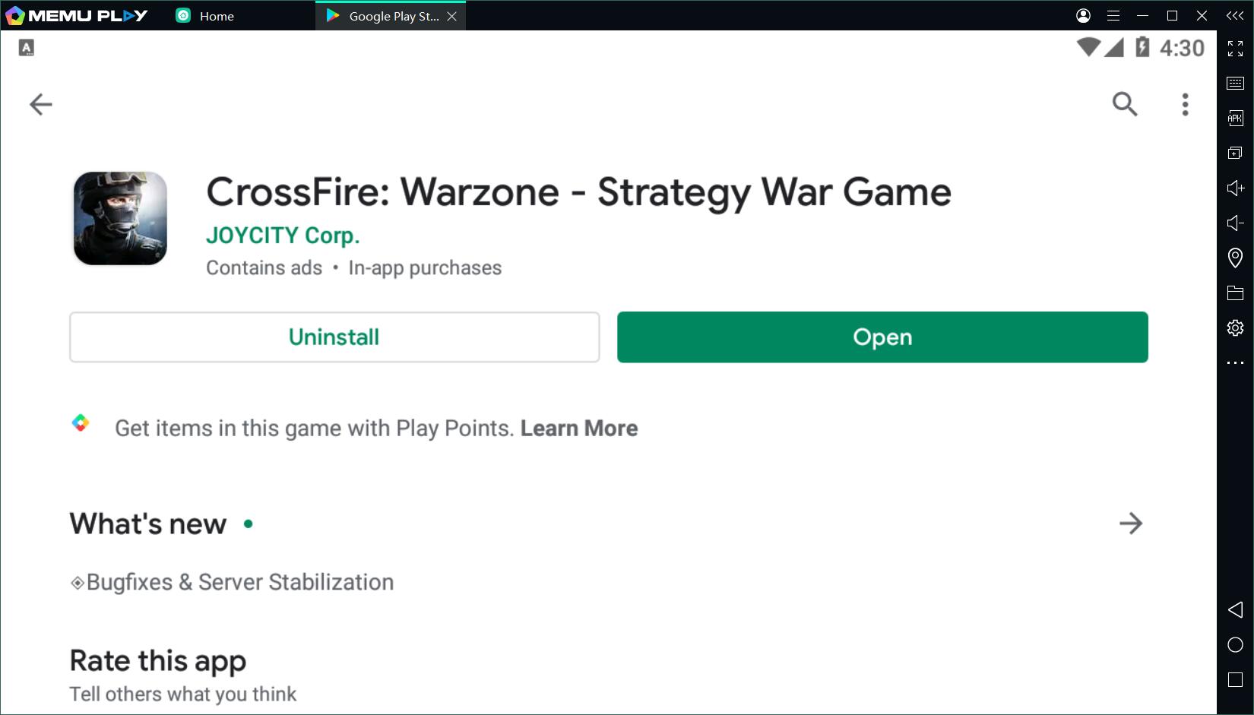
Task: Open the JOYCITY Corp. developer page
Action: pyautogui.click(x=282, y=236)
